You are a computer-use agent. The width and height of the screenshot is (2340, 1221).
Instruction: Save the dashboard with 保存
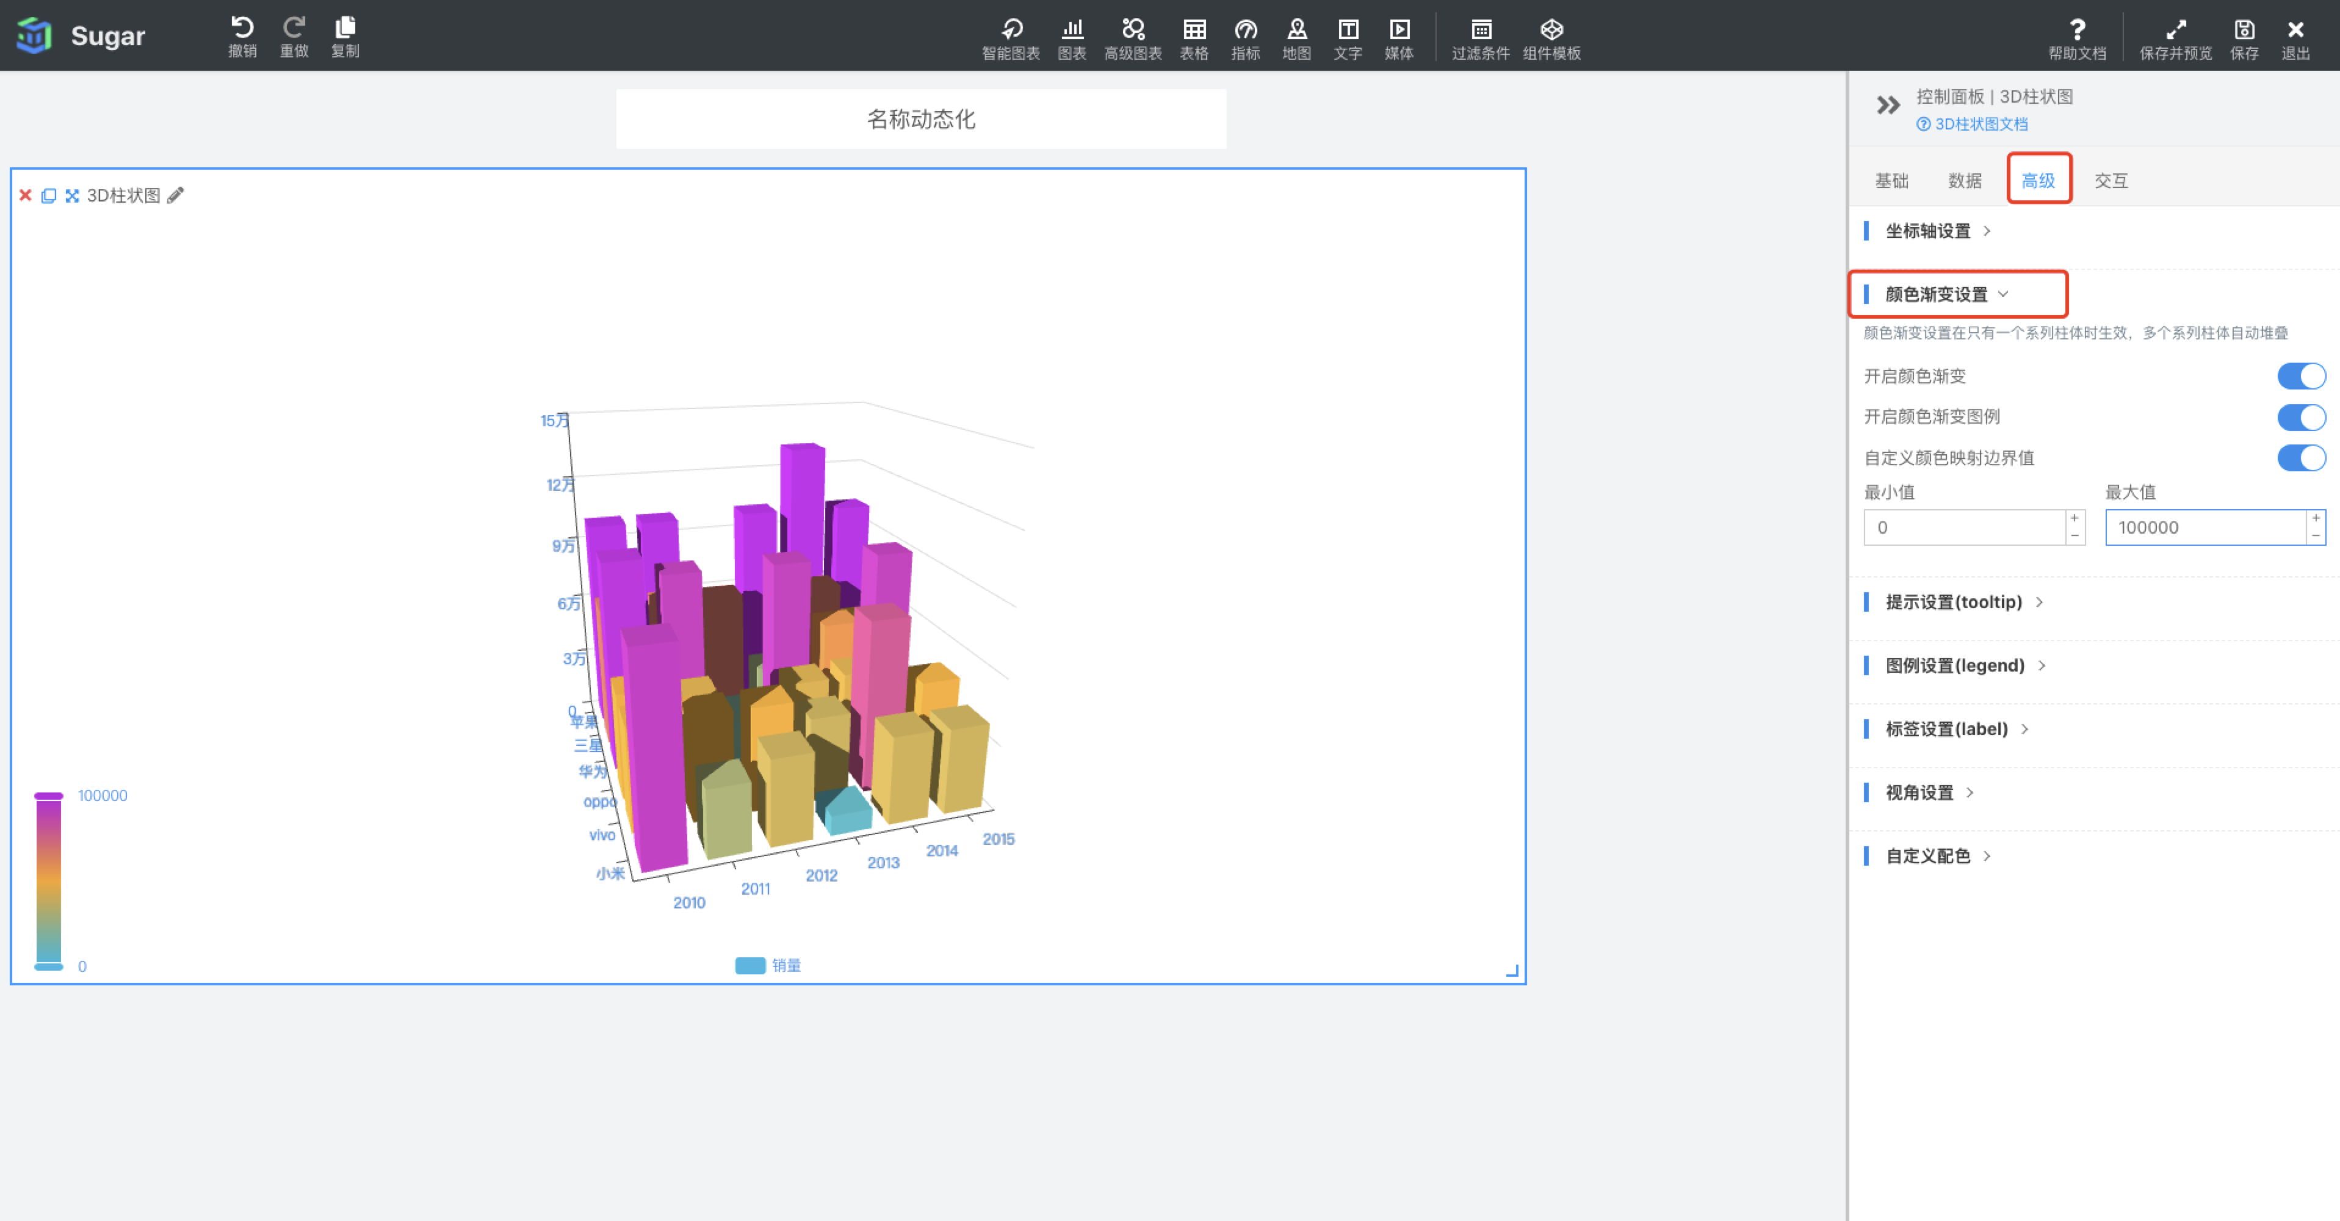[2245, 39]
